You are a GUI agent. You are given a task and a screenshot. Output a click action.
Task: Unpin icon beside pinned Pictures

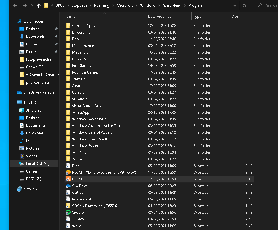pyautogui.click(x=56, y=52)
